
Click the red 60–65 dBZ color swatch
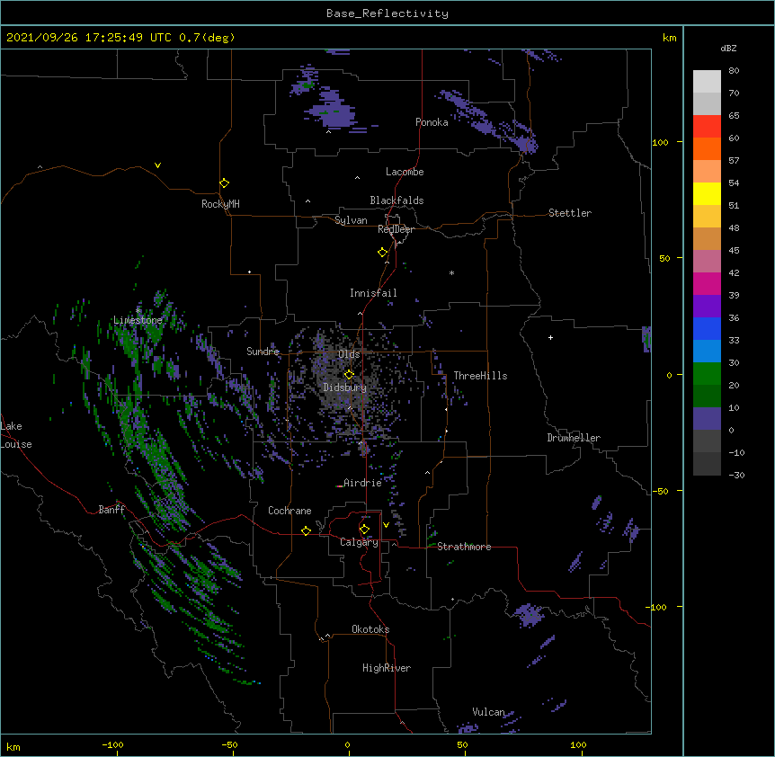707,127
